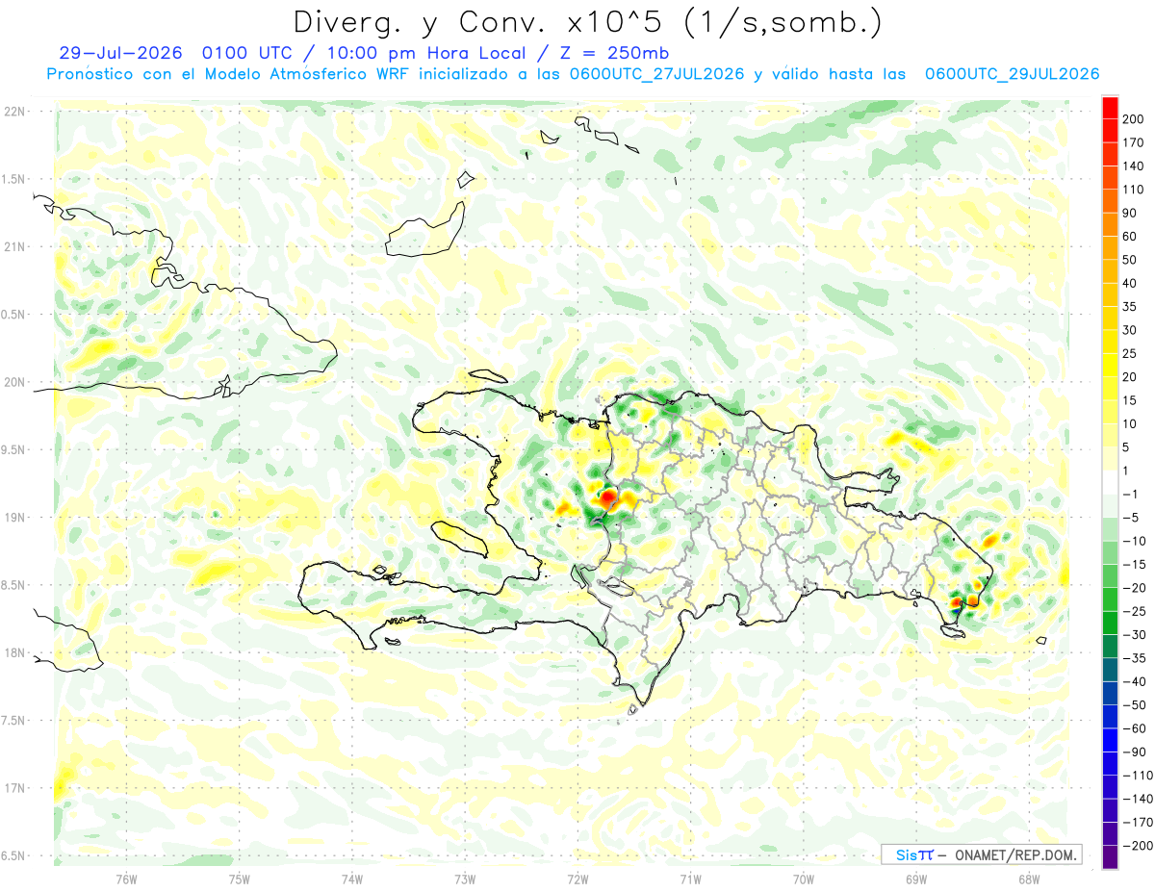
Task: Click the latitude axis label '0.5N'
Action: 13,315
